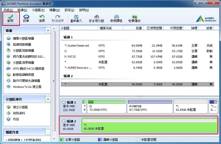
Task: Click the left panel vertical scrollbar thumb
Action: (x=54, y=81)
